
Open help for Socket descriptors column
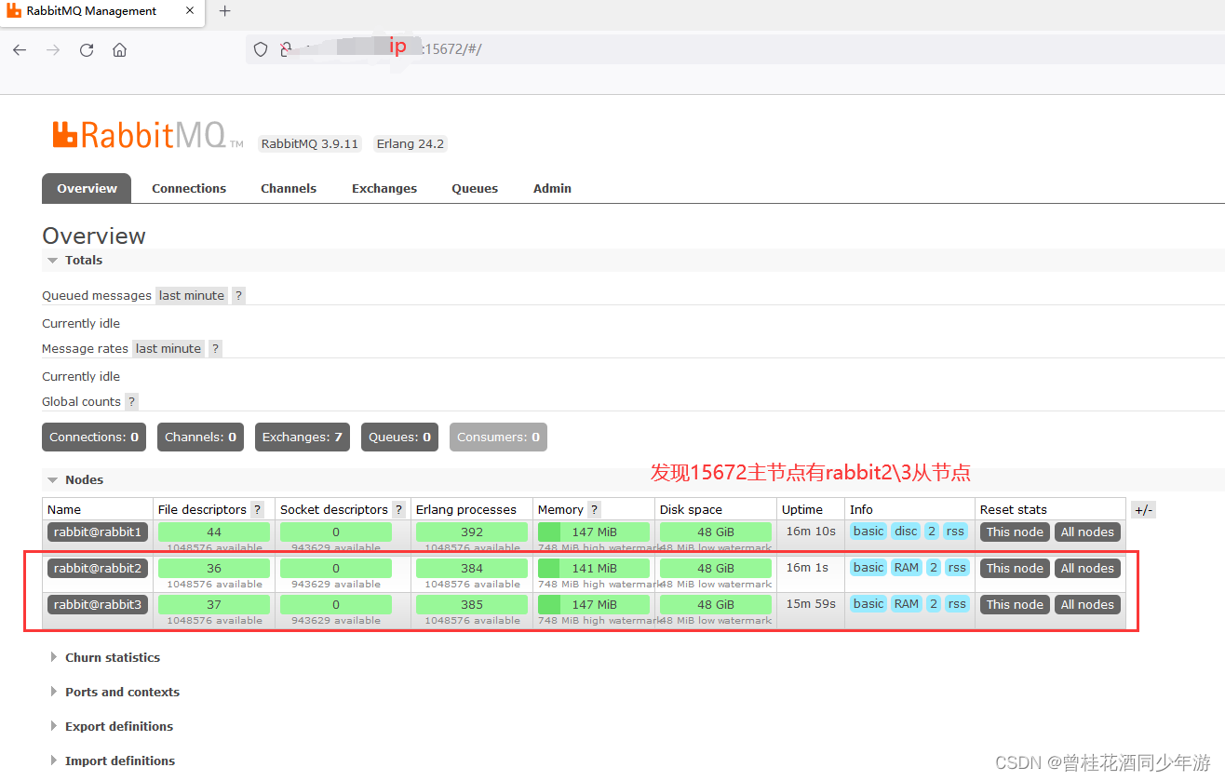(x=398, y=509)
